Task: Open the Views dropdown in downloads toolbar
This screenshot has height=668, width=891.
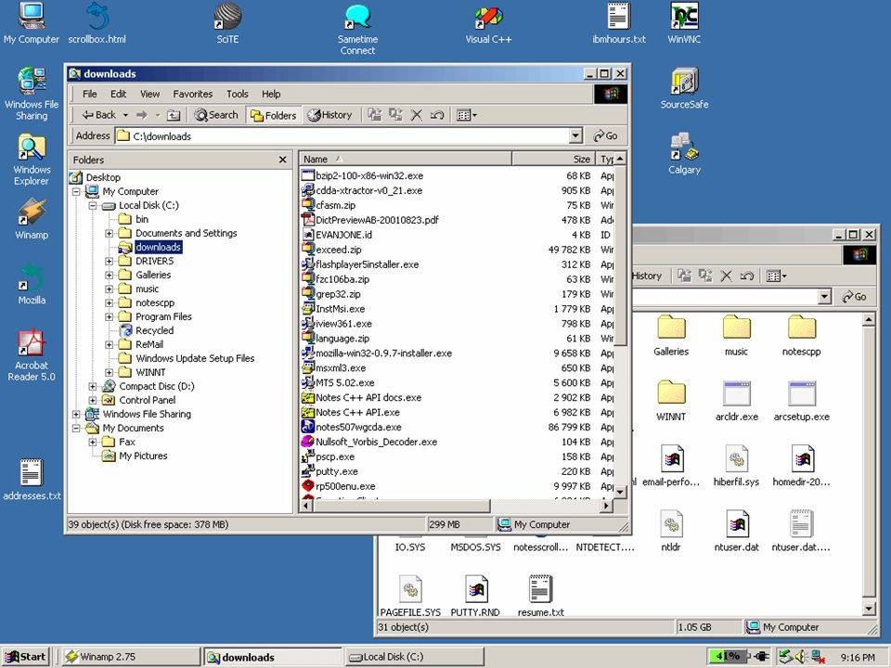Action: pos(467,115)
